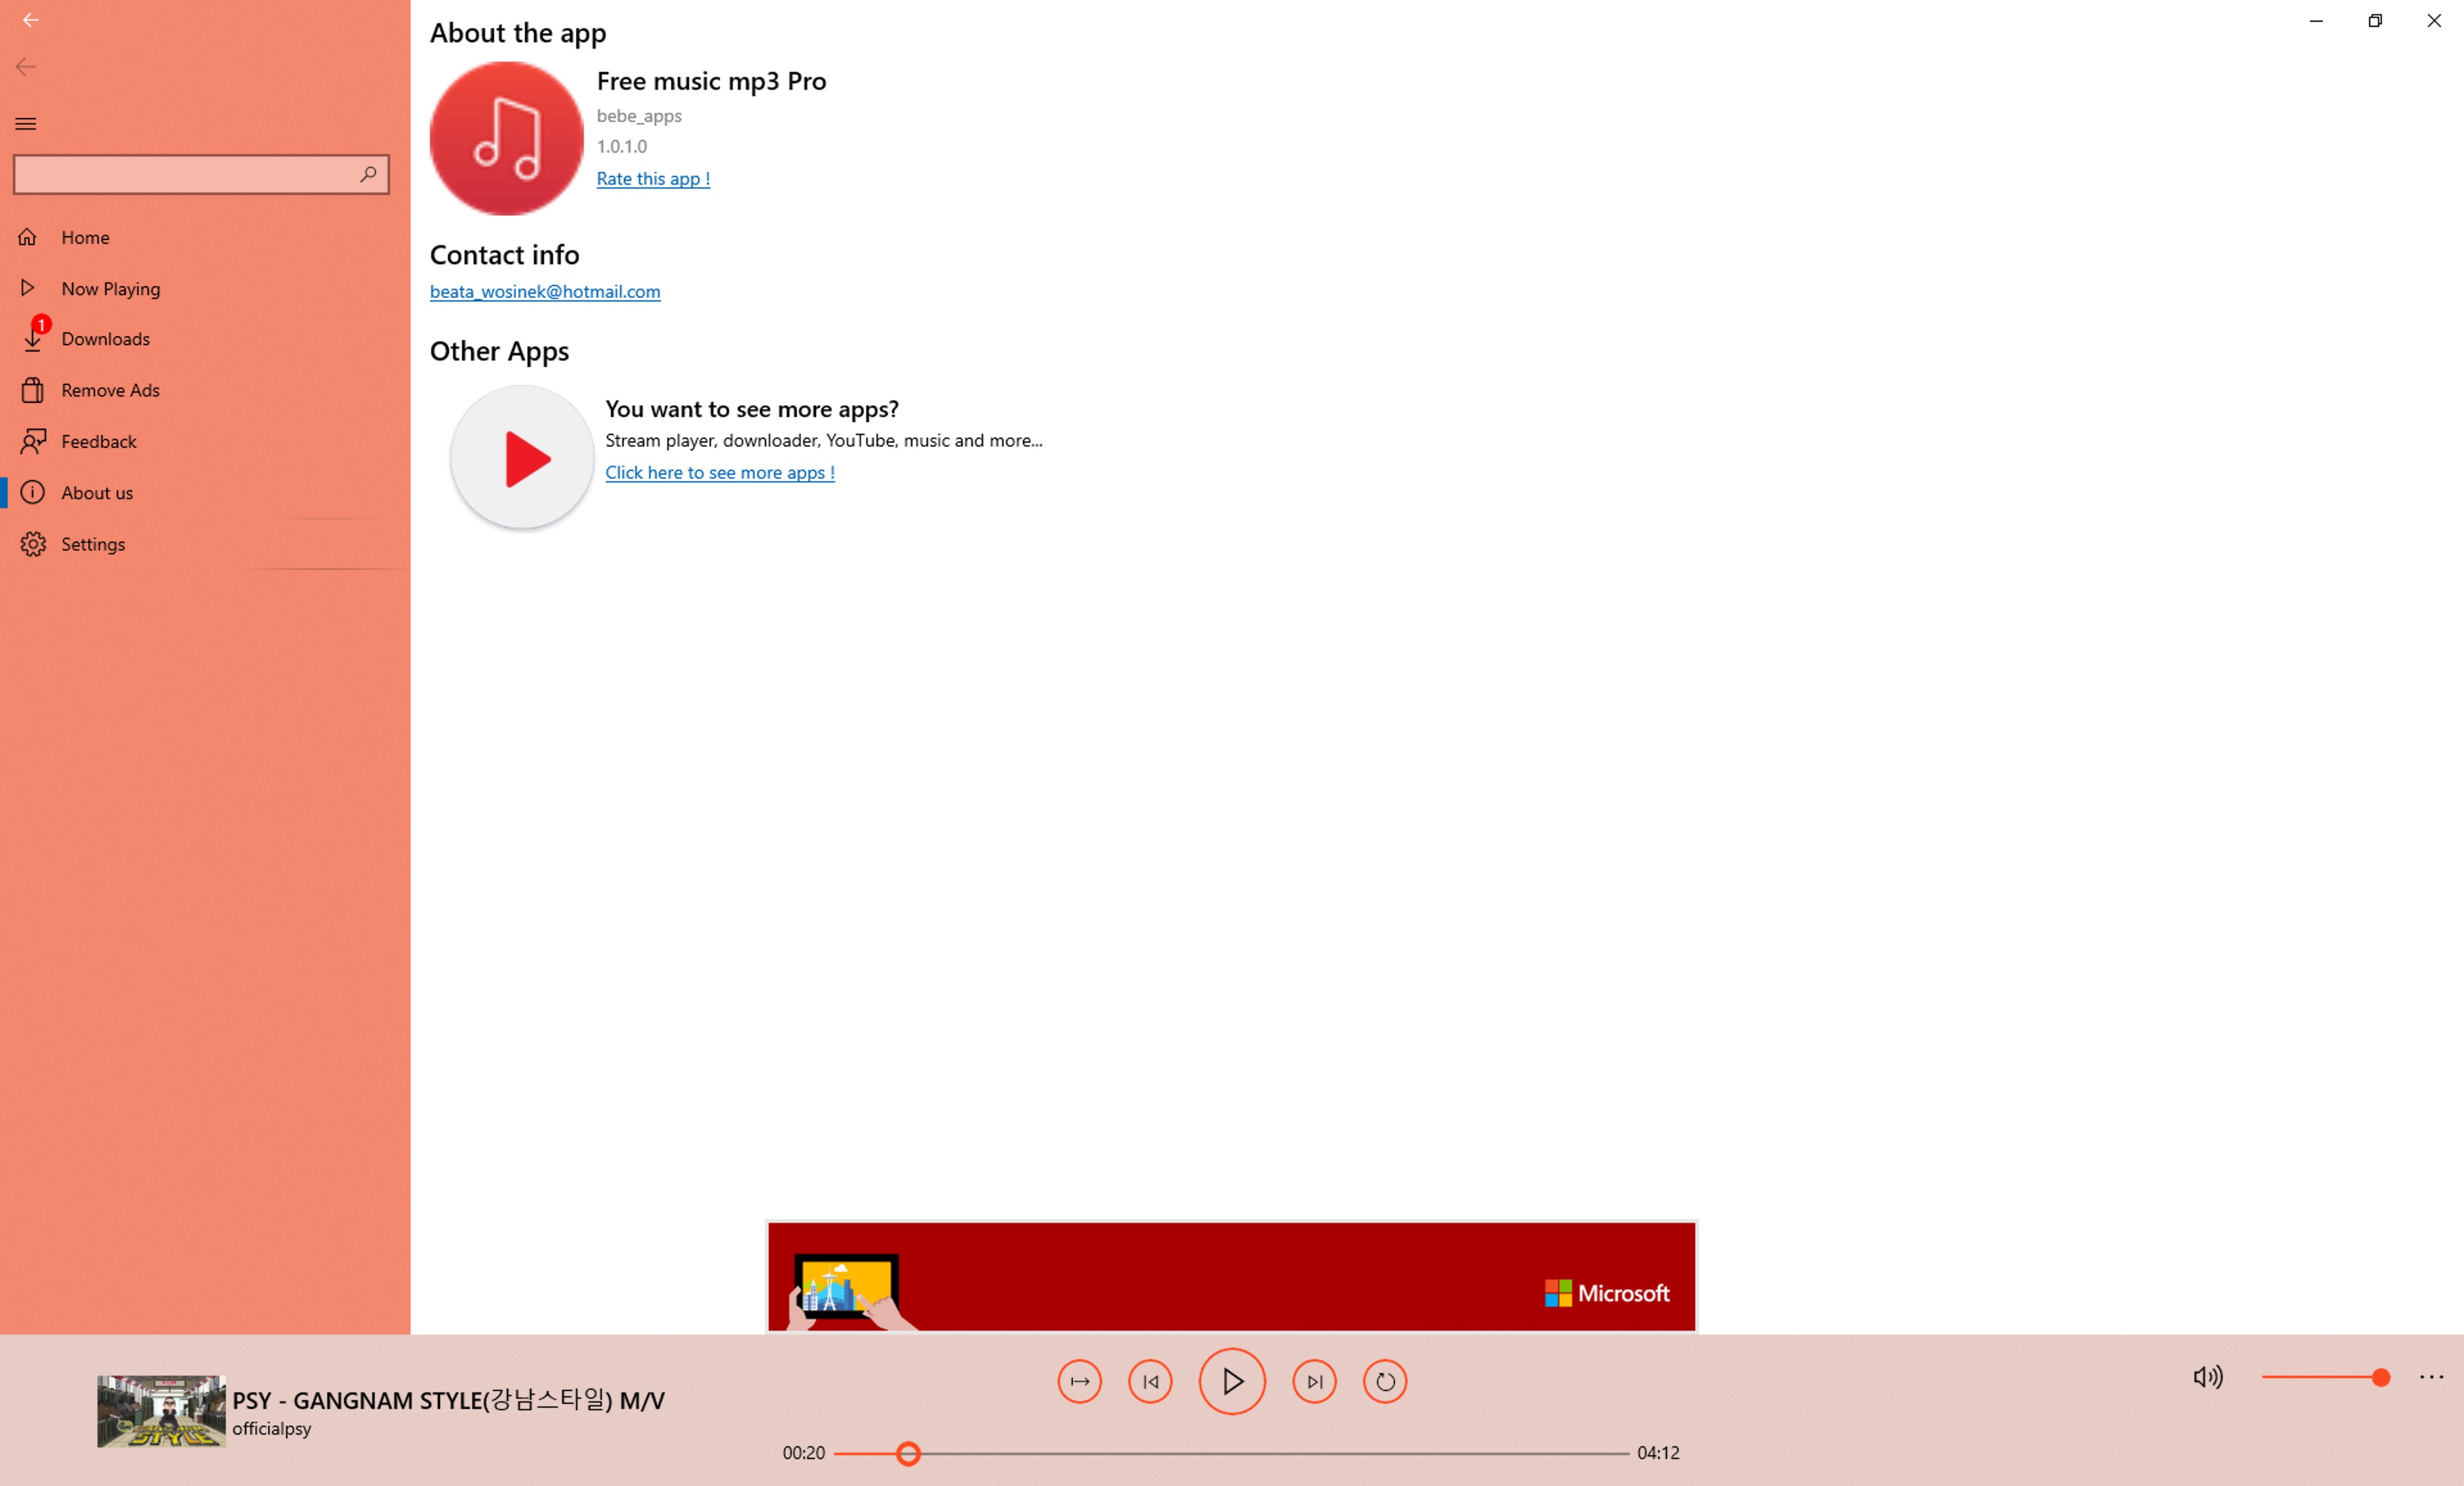Toggle the play-order arrow icon

(x=1079, y=1381)
